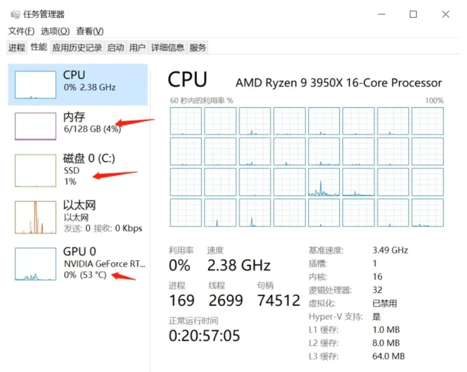The image size is (467, 372).
Task: Select the CPU mini usage graph thumbnail
Action: (35, 85)
